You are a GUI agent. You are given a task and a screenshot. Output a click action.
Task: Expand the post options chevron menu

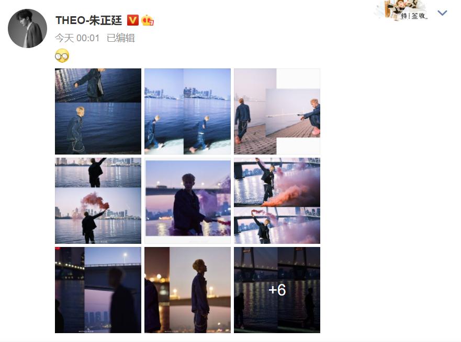tap(442, 13)
